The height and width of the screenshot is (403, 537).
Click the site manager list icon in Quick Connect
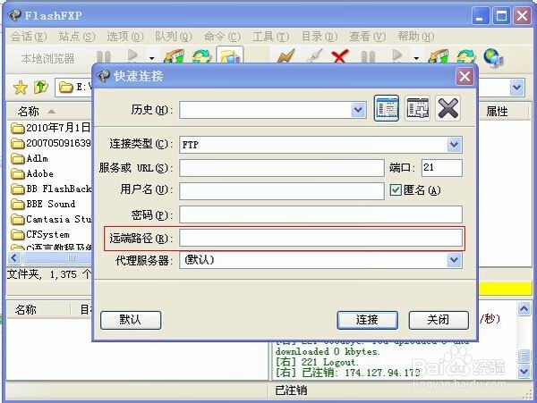pyautogui.click(x=387, y=108)
